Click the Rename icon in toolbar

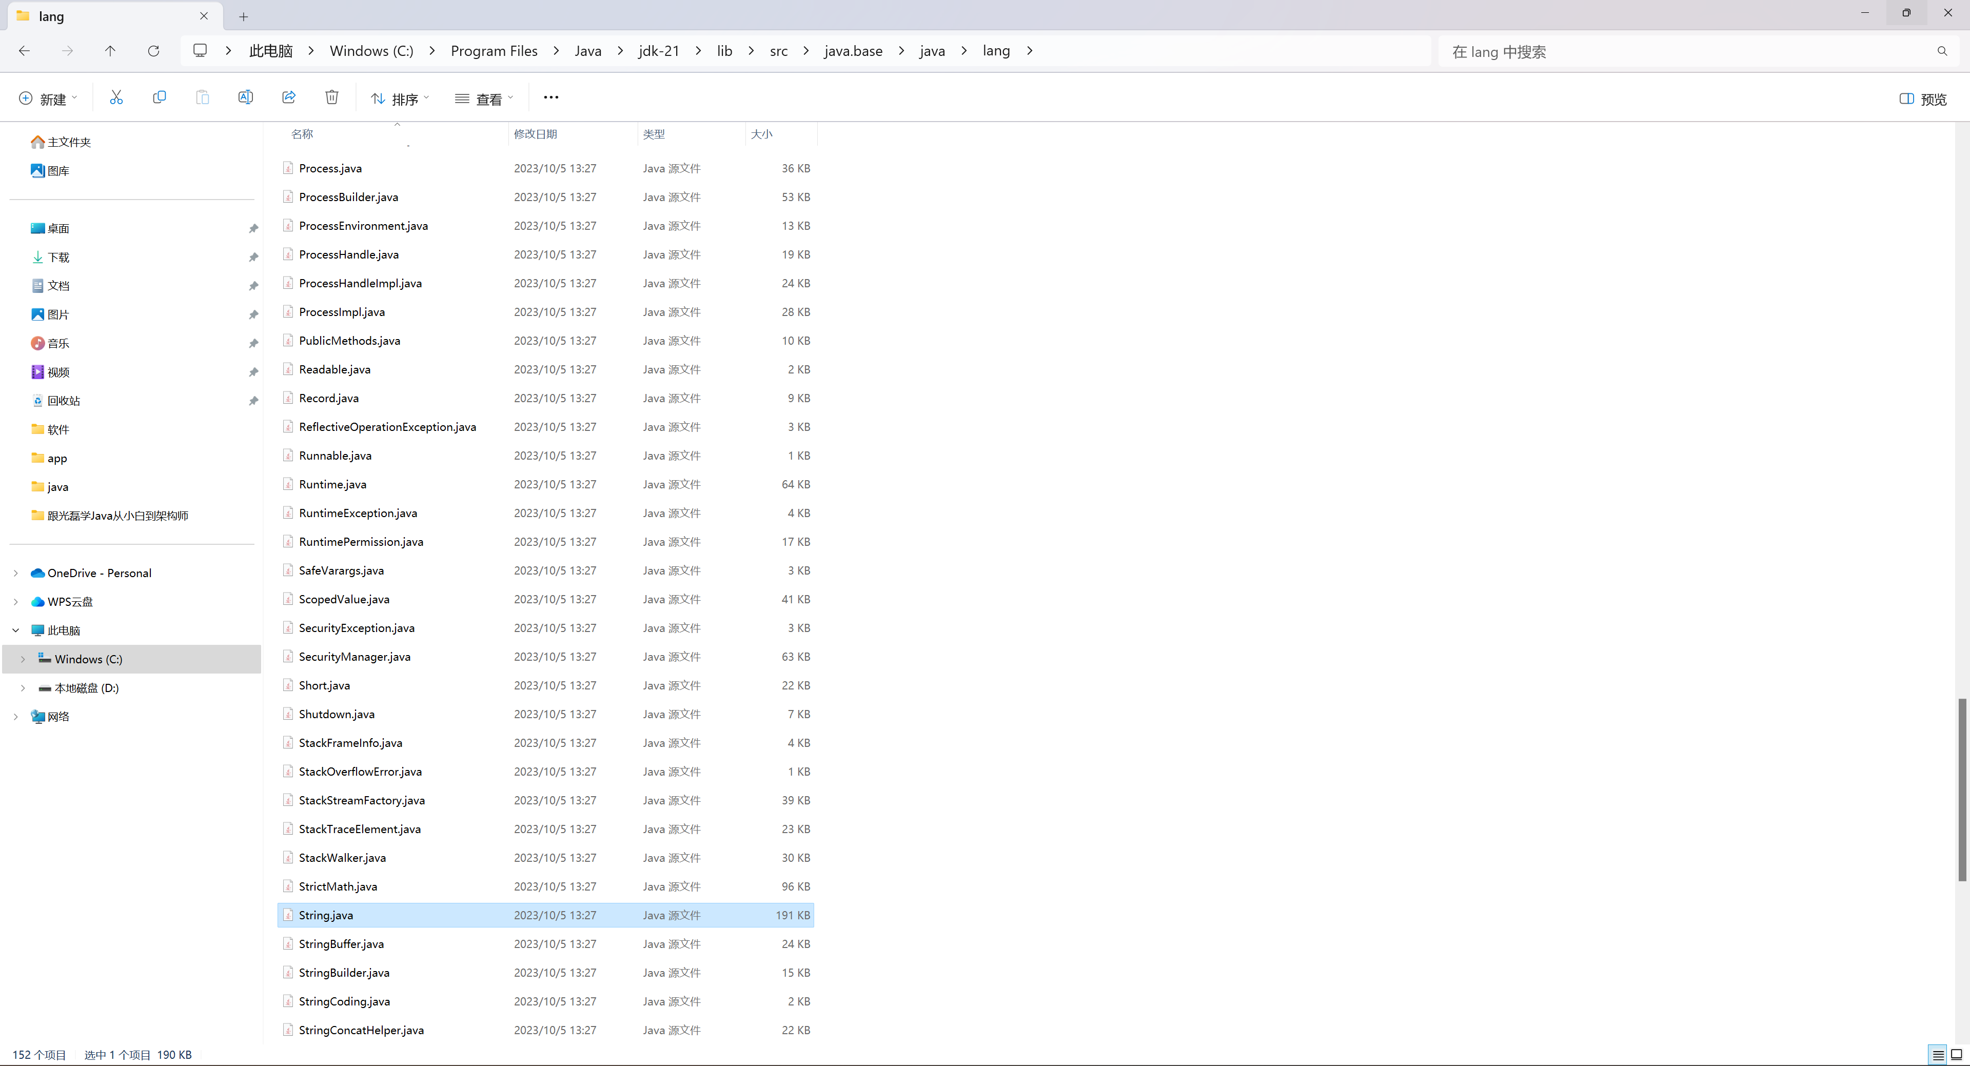tap(246, 98)
